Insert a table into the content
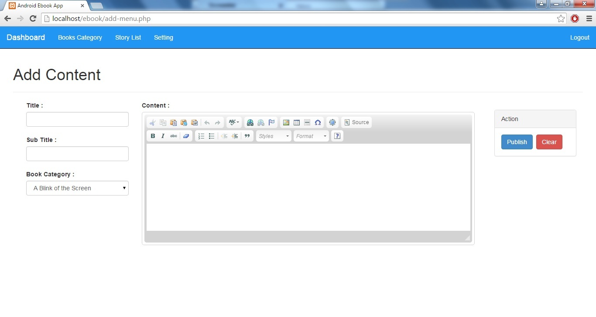The height and width of the screenshot is (317, 596). pos(297,123)
